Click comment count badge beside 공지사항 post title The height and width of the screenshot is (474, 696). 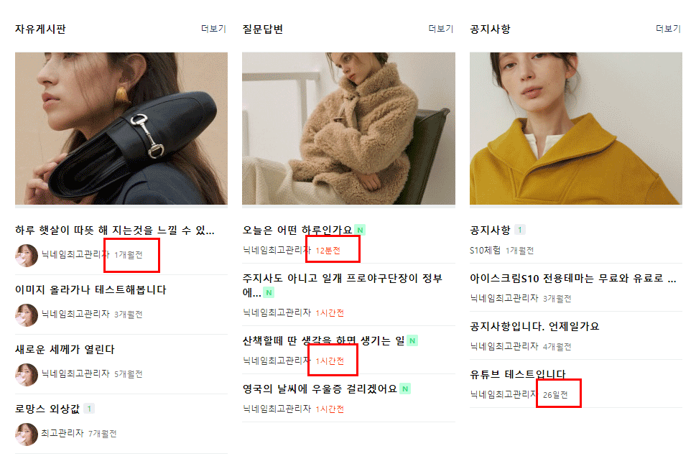[520, 229]
